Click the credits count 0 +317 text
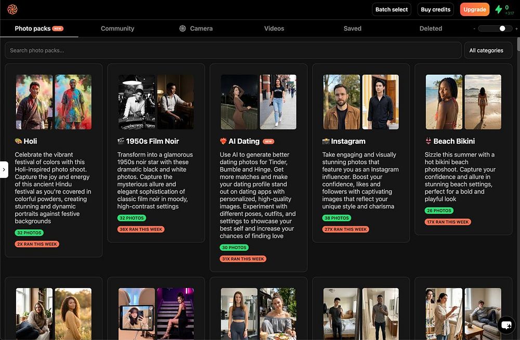 point(510,10)
